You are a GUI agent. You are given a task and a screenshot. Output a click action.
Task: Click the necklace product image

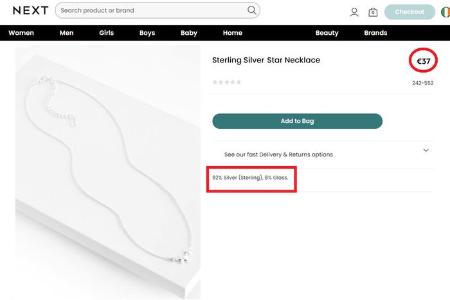pyautogui.click(x=108, y=173)
